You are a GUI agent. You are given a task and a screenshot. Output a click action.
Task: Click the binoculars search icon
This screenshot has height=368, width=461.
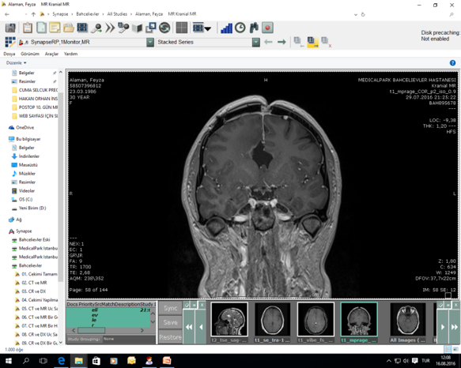tap(254, 28)
